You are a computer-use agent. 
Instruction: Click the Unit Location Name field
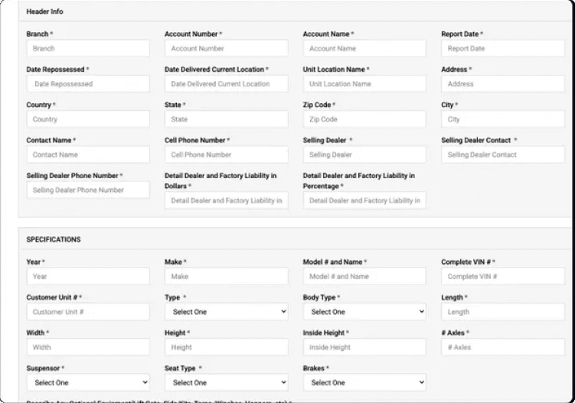(x=364, y=83)
